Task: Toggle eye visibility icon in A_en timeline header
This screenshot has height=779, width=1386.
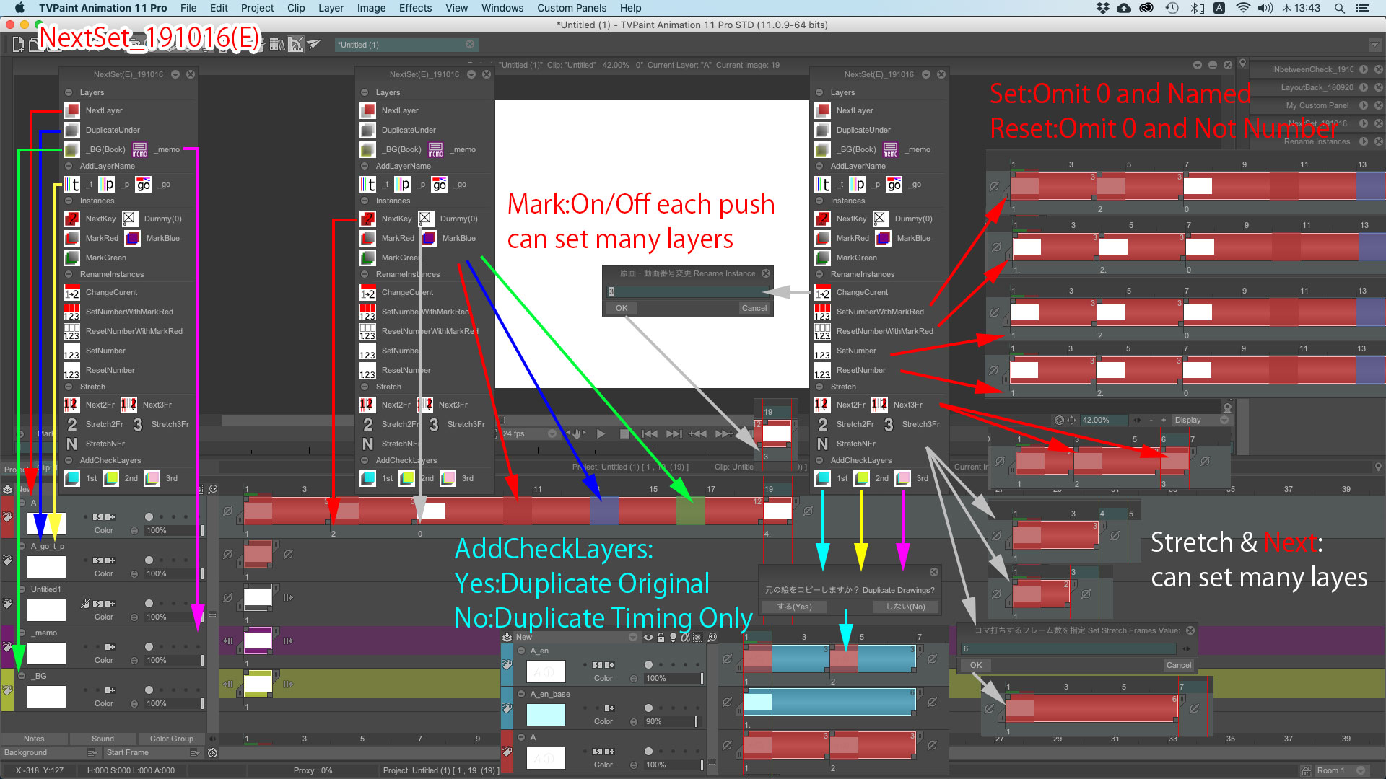Action: click(648, 637)
